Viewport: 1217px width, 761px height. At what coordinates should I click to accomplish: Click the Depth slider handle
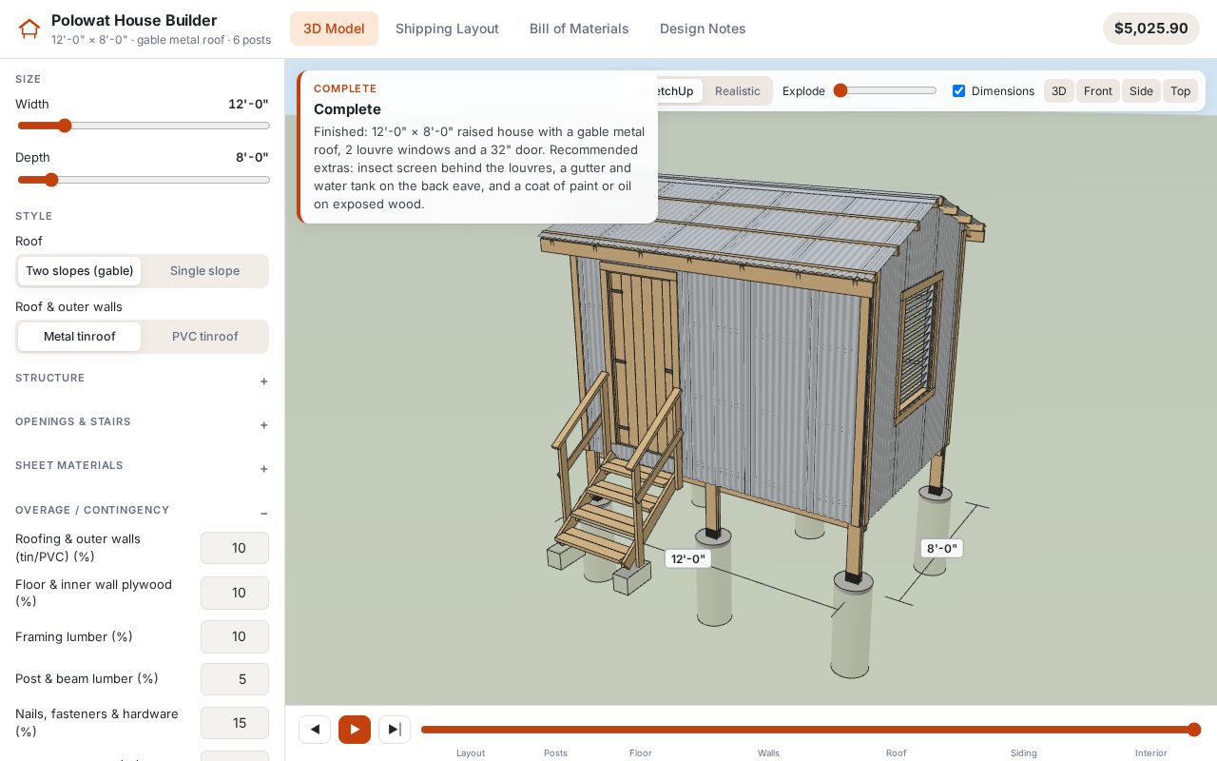(x=51, y=180)
